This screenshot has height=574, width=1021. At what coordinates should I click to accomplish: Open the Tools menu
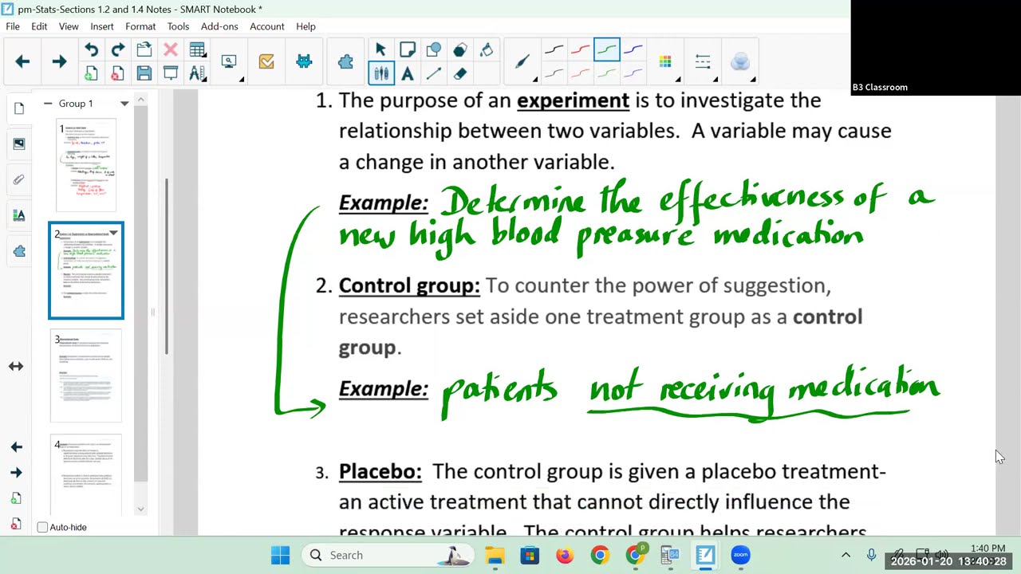178,26
